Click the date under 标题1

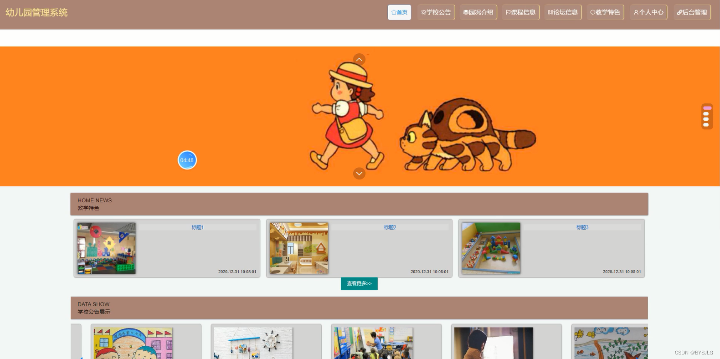[237, 272]
